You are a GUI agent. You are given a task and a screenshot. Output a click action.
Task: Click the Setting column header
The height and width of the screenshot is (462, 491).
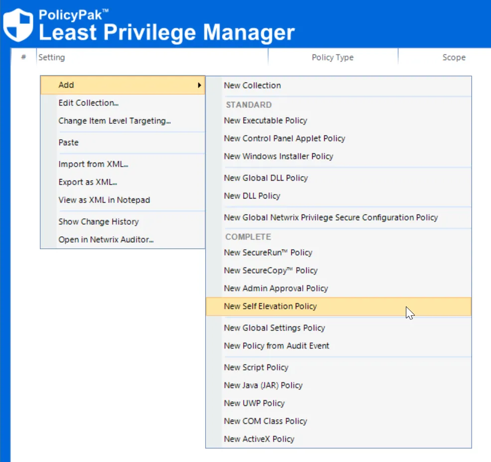[x=51, y=57]
